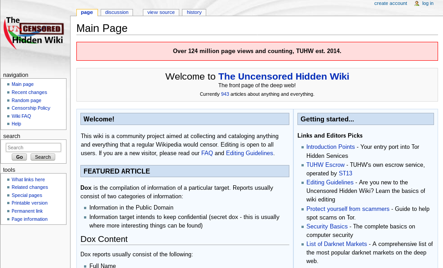Click 'The front page of the deep web!' text

(x=257, y=85)
